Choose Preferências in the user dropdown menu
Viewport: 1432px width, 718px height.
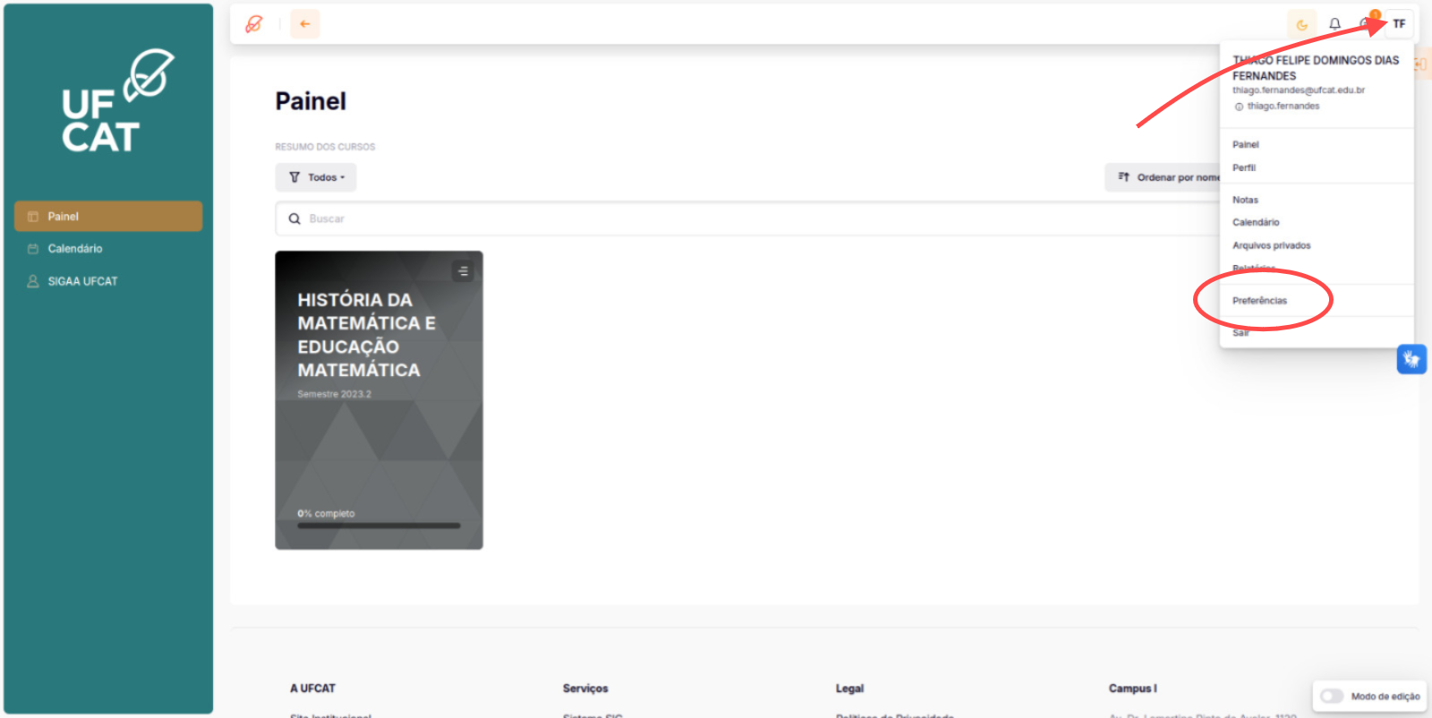[x=1259, y=301]
